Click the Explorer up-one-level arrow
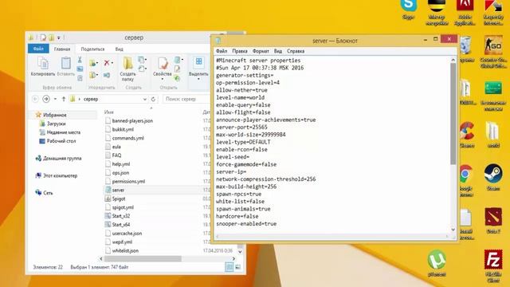 (x=64, y=99)
